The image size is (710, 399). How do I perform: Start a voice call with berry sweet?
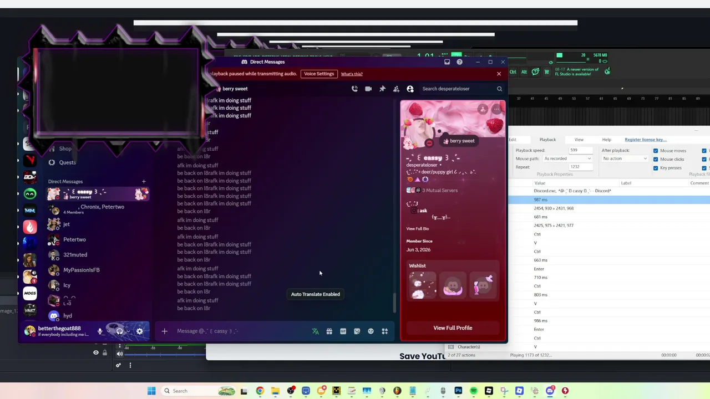354,89
